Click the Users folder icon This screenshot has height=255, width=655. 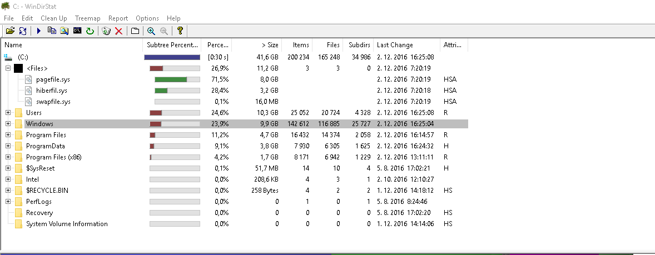[18, 113]
